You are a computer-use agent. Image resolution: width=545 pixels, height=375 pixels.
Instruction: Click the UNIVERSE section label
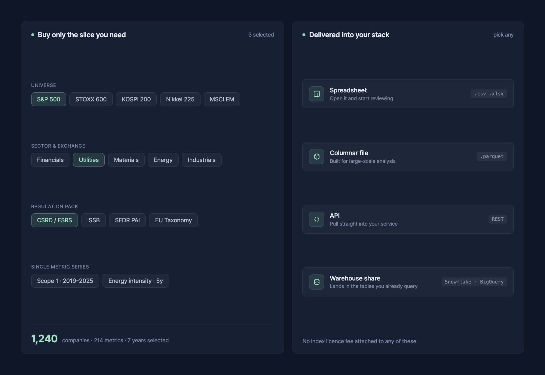tap(44, 85)
